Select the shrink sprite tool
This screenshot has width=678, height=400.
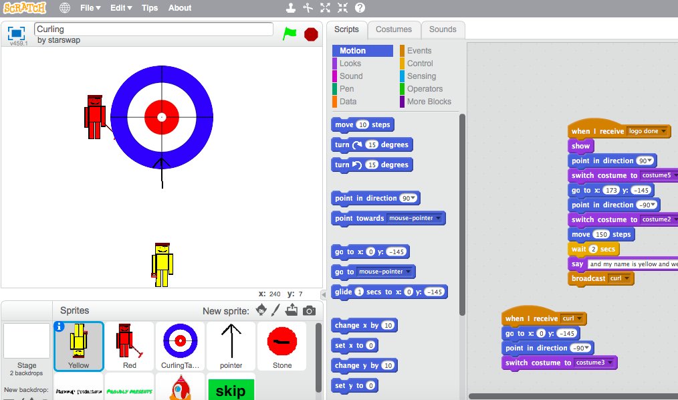(342, 7)
